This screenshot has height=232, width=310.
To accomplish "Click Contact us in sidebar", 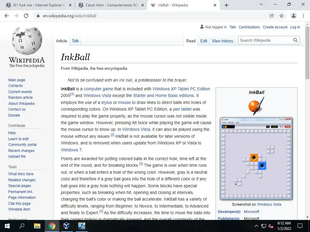I will 17,109.
